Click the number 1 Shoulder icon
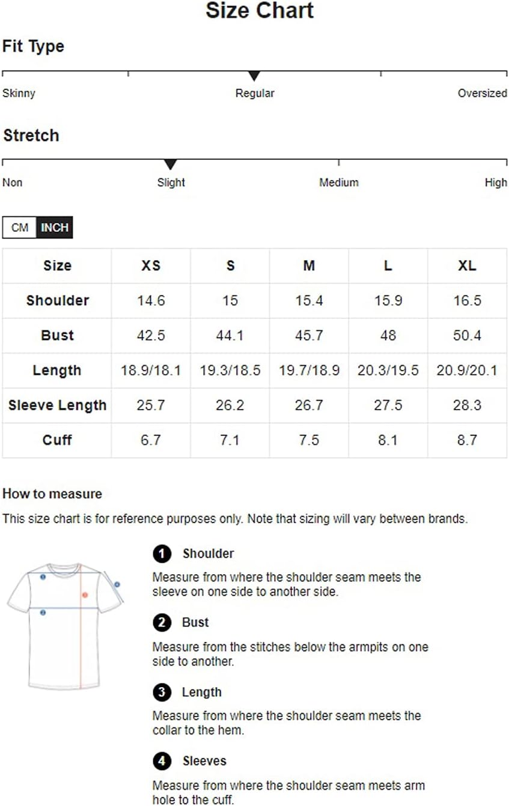Screen dimensions: 509x806 click(x=162, y=554)
